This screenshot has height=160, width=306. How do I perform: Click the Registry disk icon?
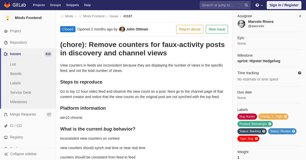[x=6, y=137]
